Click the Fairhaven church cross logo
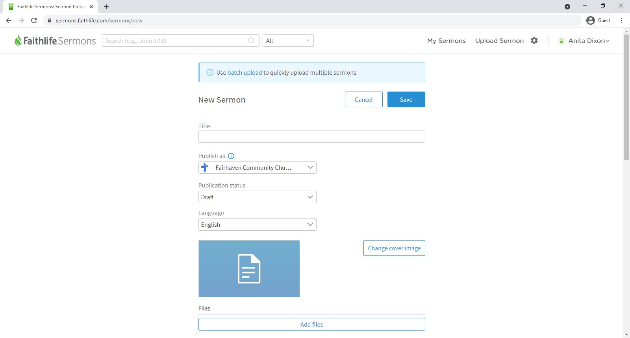630x338 pixels. pyautogui.click(x=205, y=167)
